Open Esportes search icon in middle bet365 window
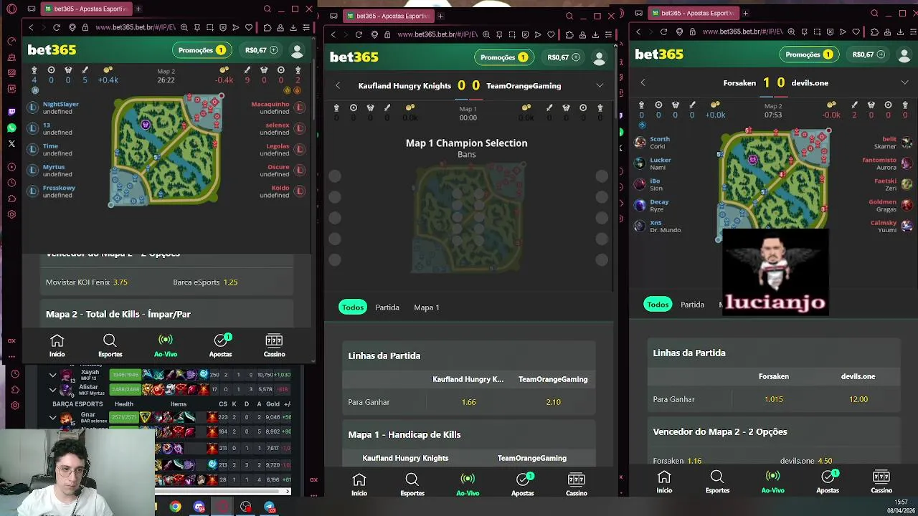 point(412,484)
